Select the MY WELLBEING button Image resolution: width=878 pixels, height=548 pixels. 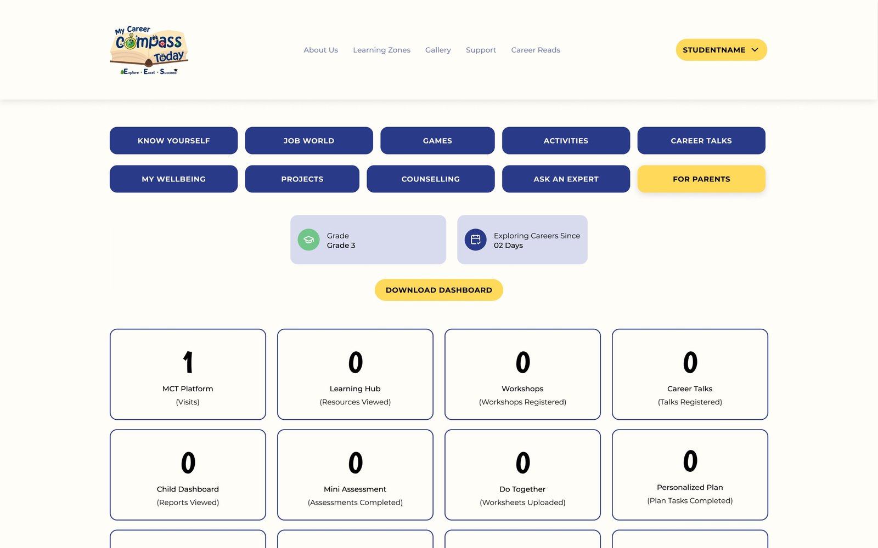(173, 179)
